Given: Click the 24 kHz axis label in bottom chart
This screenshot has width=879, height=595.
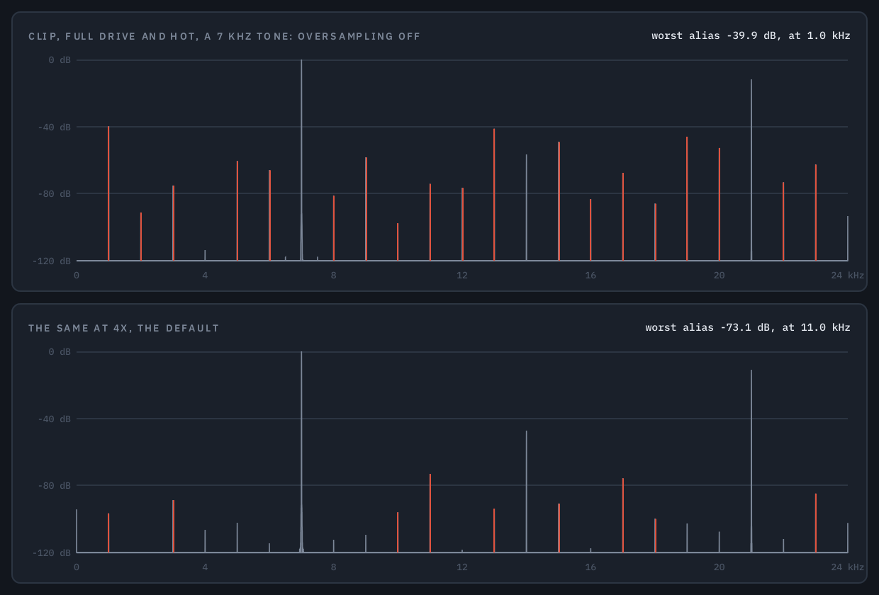Looking at the screenshot, I should tap(848, 567).
